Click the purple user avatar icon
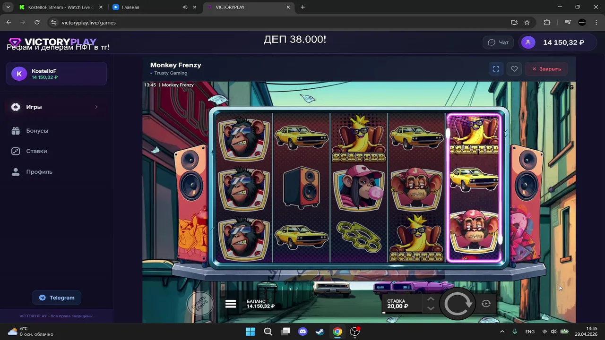This screenshot has height=340, width=605. (528, 42)
